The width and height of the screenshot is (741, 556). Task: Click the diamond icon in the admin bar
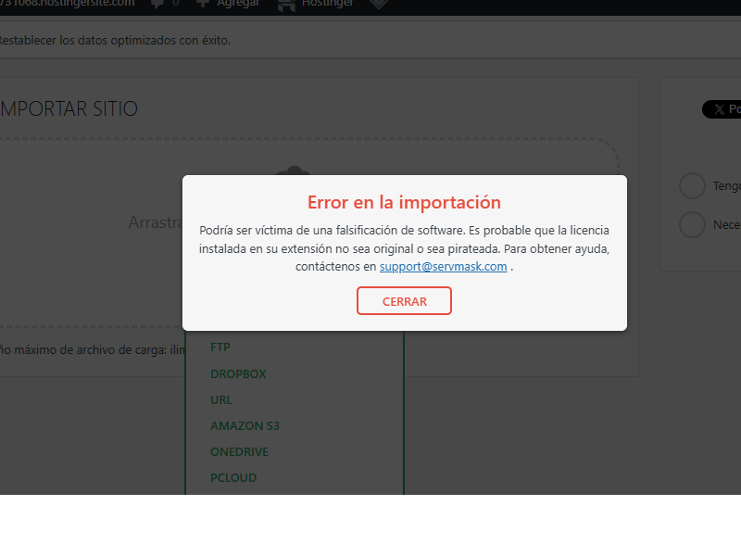379,4
